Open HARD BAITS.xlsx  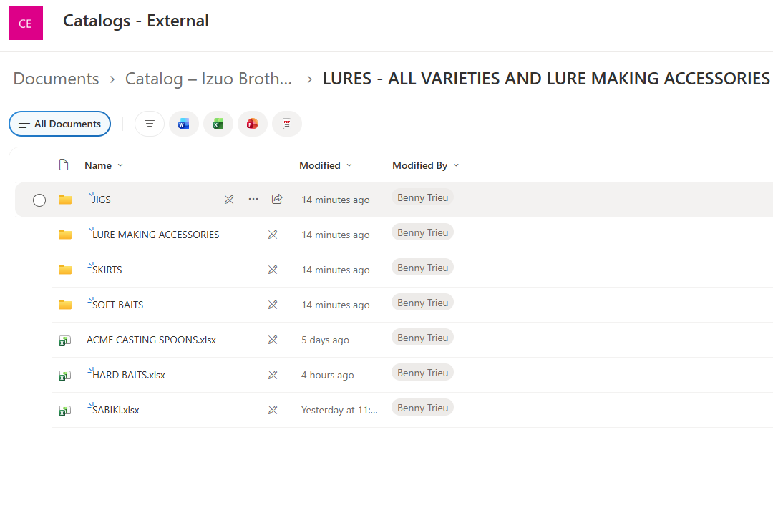pos(129,375)
